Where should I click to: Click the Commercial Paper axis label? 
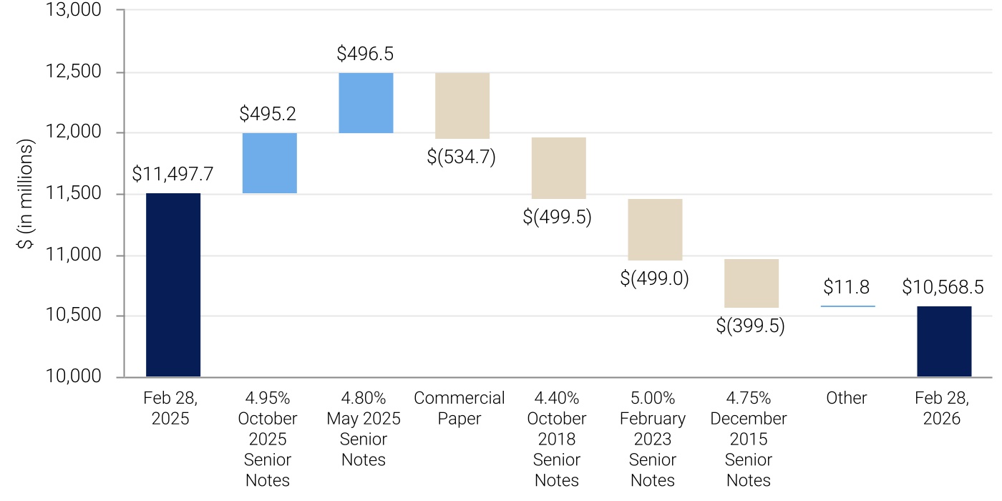pos(459,408)
